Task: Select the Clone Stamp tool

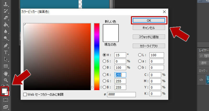Action: pyautogui.click(x=5, y=4)
